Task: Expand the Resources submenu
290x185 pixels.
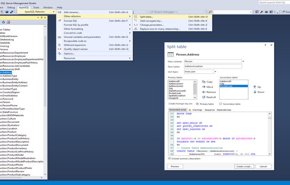Action: [x=130, y=58]
